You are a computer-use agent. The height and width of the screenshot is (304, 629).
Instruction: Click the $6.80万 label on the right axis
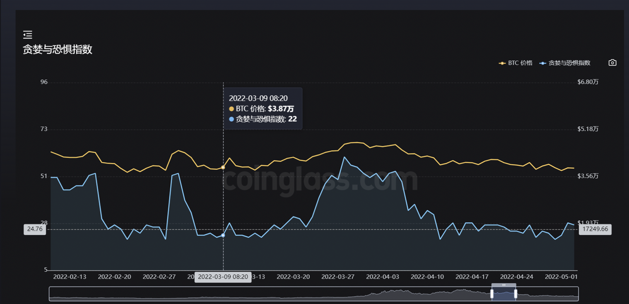point(587,82)
